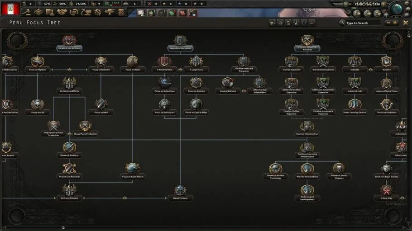Select the Industrial Hubs focus
412x231 pixels.
(x=355, y=86)
